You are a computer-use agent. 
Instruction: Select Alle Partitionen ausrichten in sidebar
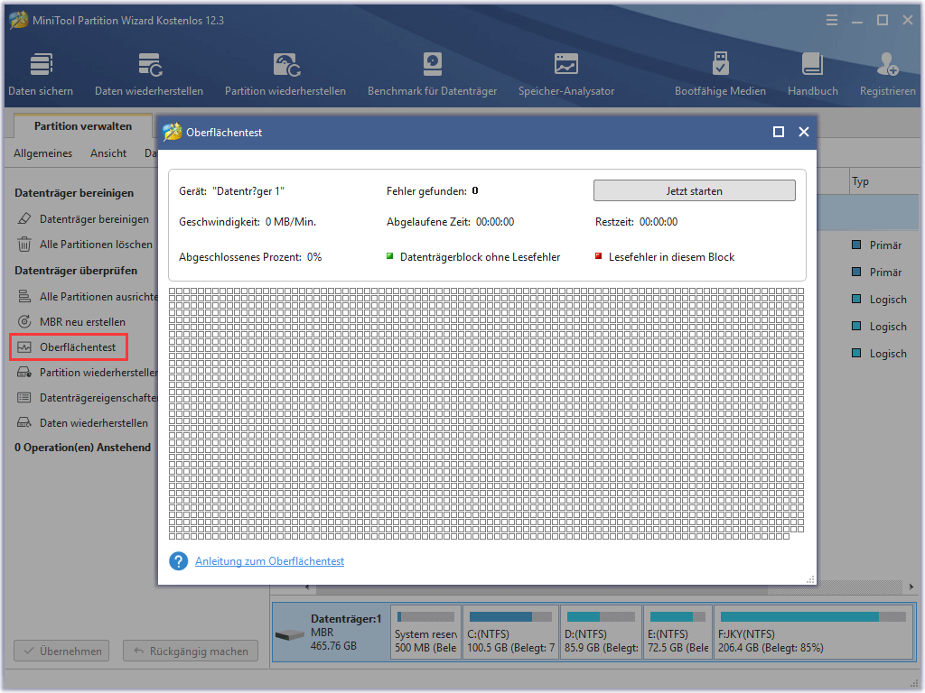coord(87,296)
